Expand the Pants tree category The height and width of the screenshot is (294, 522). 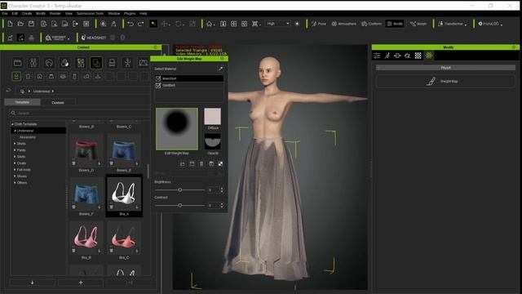click(15, 150)
